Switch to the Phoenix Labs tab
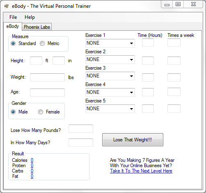 (x=37, y=27)
